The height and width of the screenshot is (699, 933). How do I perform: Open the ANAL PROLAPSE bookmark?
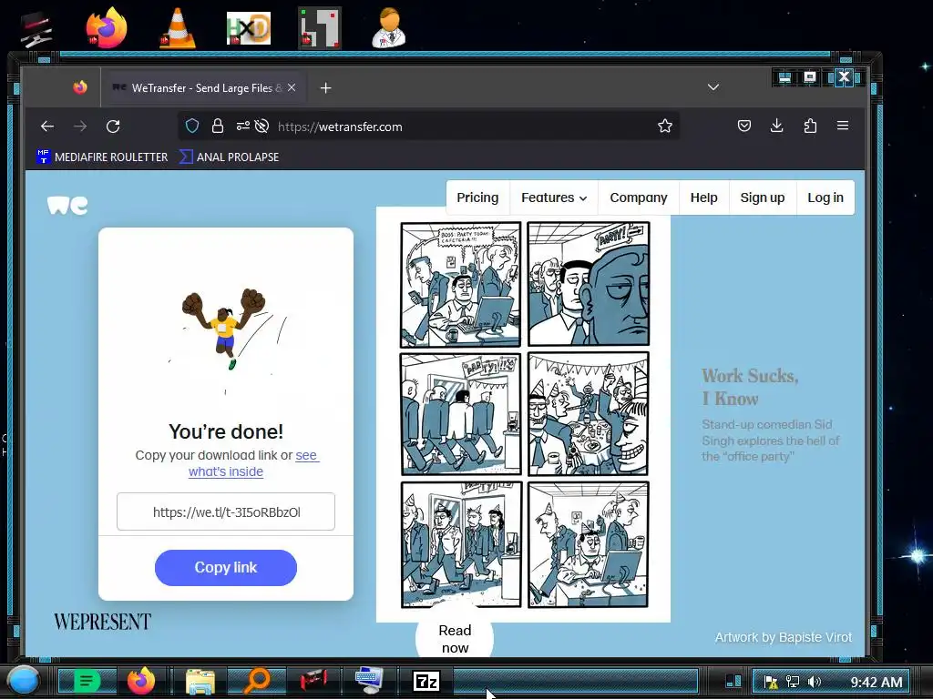229,157
